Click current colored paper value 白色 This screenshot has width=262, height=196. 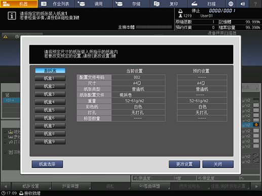coord(138,107)
